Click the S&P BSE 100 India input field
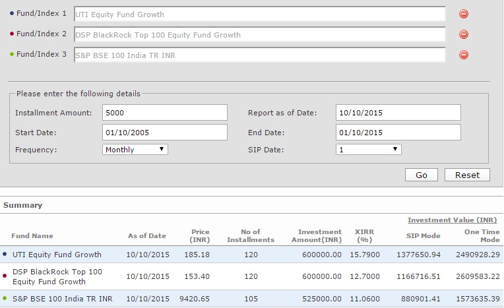Image resolution: width=504 pixels, height=308 pixels. 260,55
